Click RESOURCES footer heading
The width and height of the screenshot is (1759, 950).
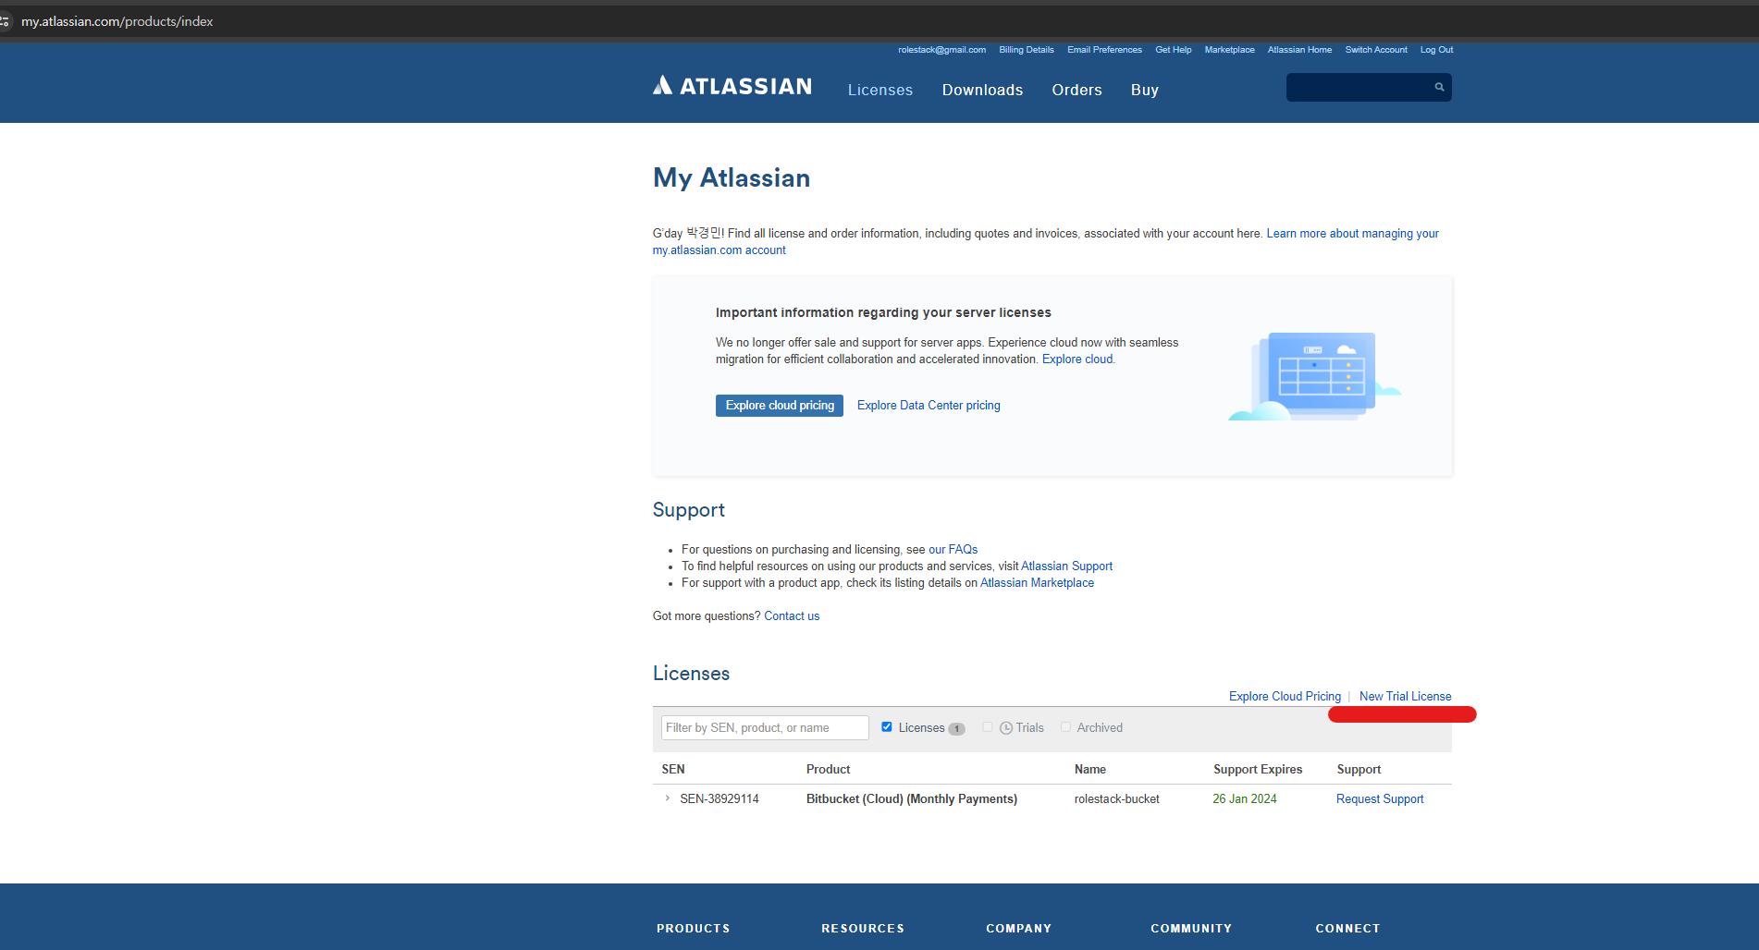863,929
